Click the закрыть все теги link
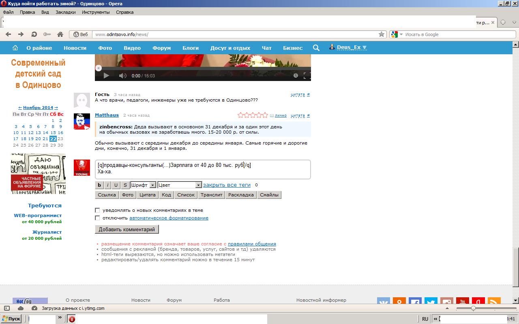The image size is (519, 324). coord(227,185)
